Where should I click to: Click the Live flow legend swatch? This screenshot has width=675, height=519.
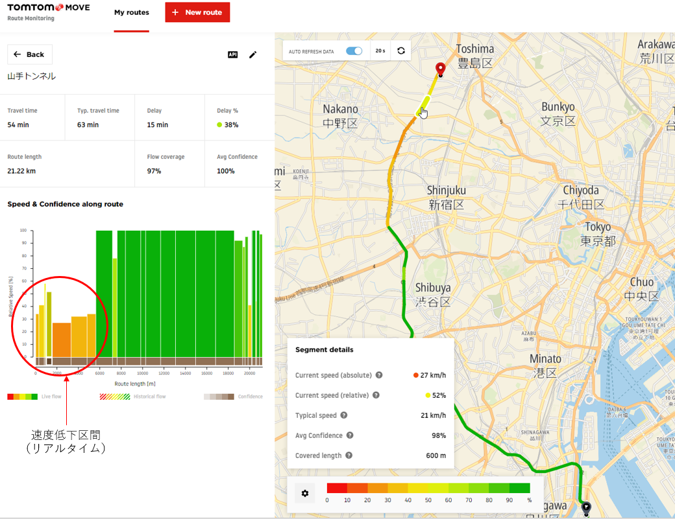[x=22, y=397]
